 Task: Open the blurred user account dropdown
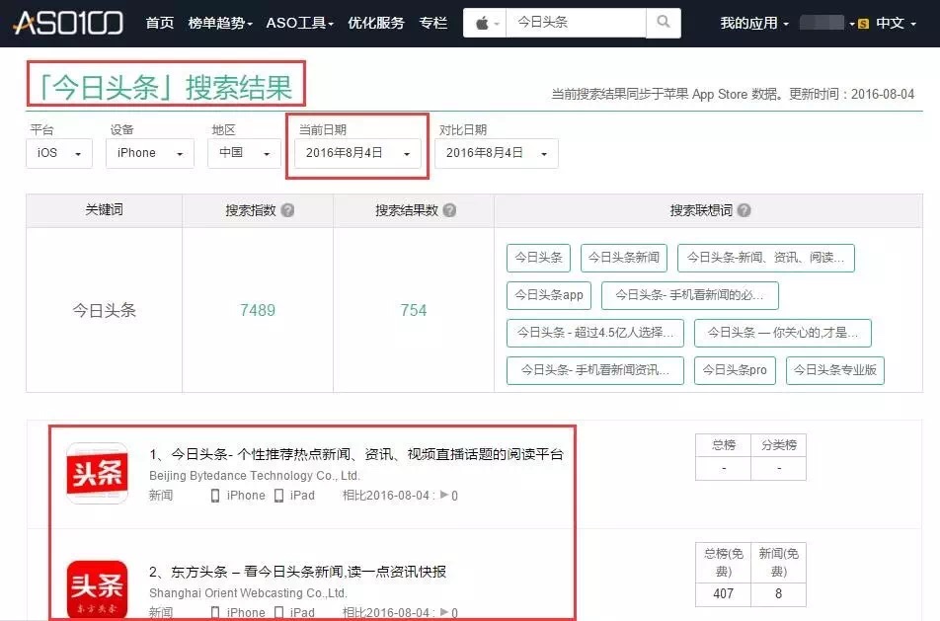point(826,23)
